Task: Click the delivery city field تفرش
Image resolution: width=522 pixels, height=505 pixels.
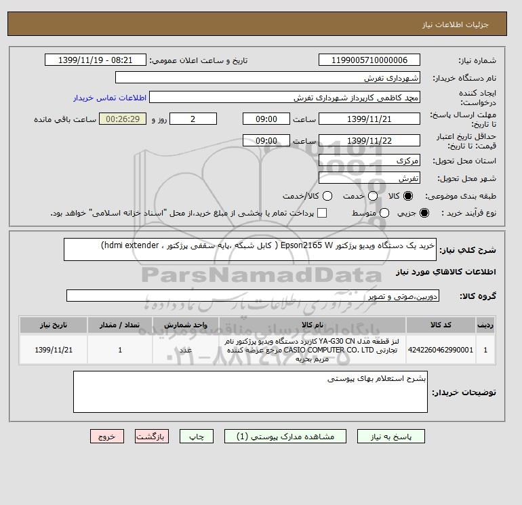Action: [x=369, y=178]
